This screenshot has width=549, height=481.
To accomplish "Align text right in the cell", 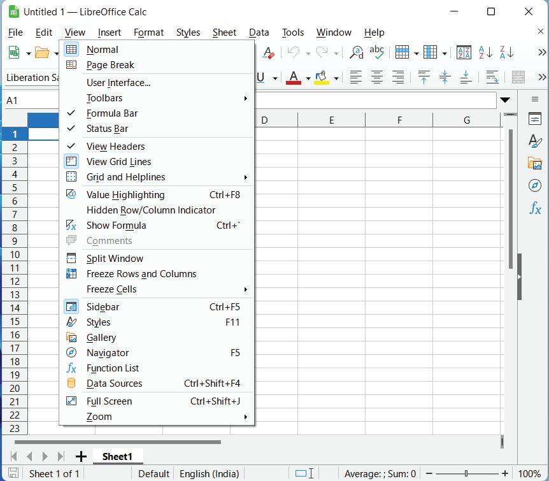I will 398,77.
